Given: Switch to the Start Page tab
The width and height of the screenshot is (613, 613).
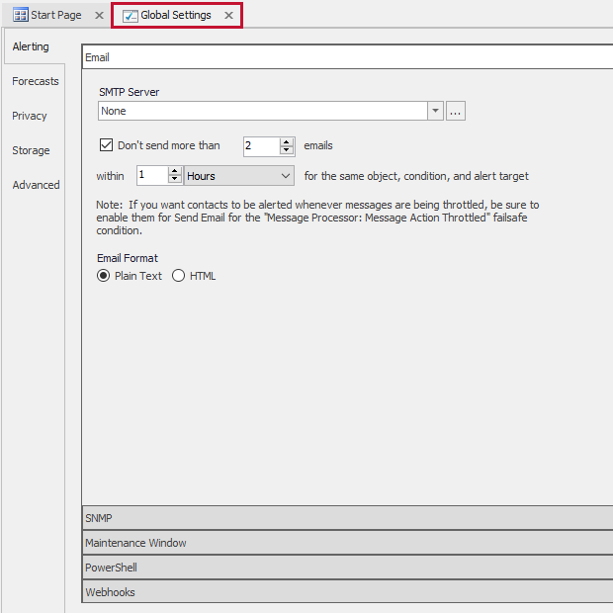Looking at the screenshot, I should click(x=56, y=15).
